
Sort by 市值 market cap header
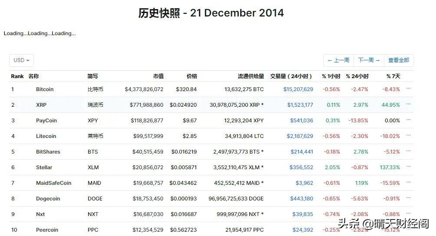[158, 76]
